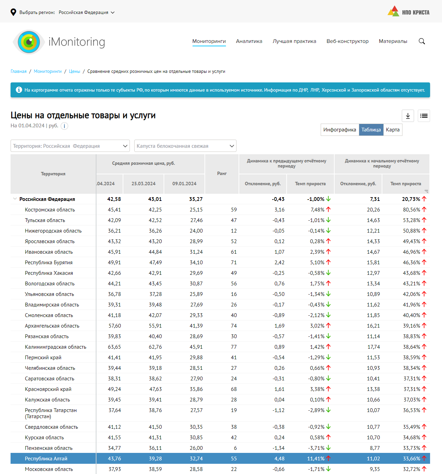Click the НПО Криста logo

point(408,12)
